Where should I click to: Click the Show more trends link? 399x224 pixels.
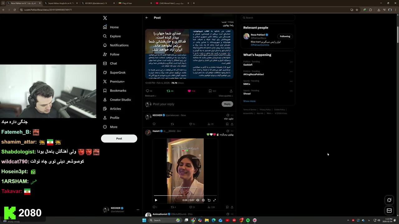pyautogui.click(x=249, y=101)
